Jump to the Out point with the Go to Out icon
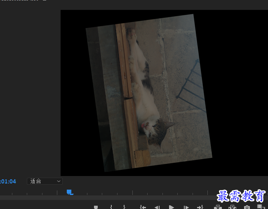The width and height of the screenshot is (268, 209). coord(200,207)
